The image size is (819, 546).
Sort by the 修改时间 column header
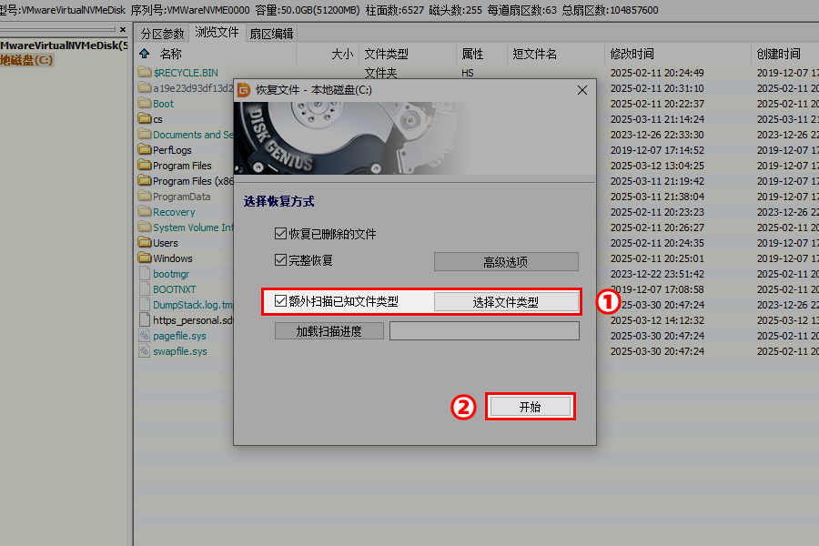pos(632,54)
